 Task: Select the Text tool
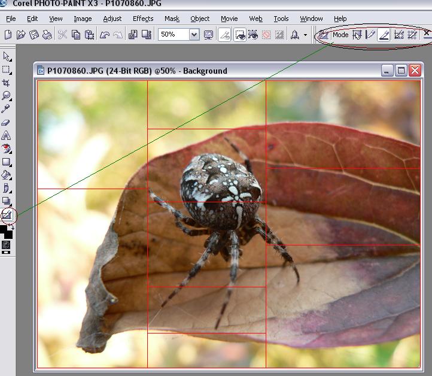coord(7,136)
